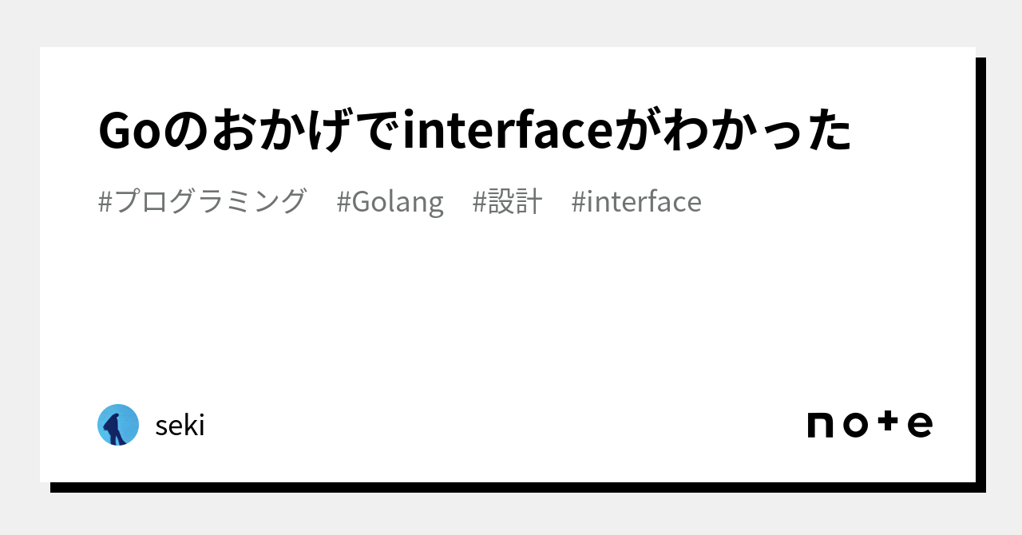The image size is (1022, 535).
Task: Click seki's round profile avatar
Action: coord(118,425)
